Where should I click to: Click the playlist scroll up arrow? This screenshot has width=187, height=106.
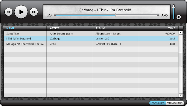[181, 33]
